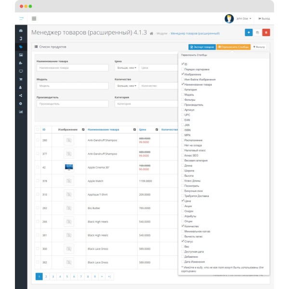Click Переключить Столбцы orange button
The width and height of the screenshot is (289, 289).
click(x=233, y=47)
